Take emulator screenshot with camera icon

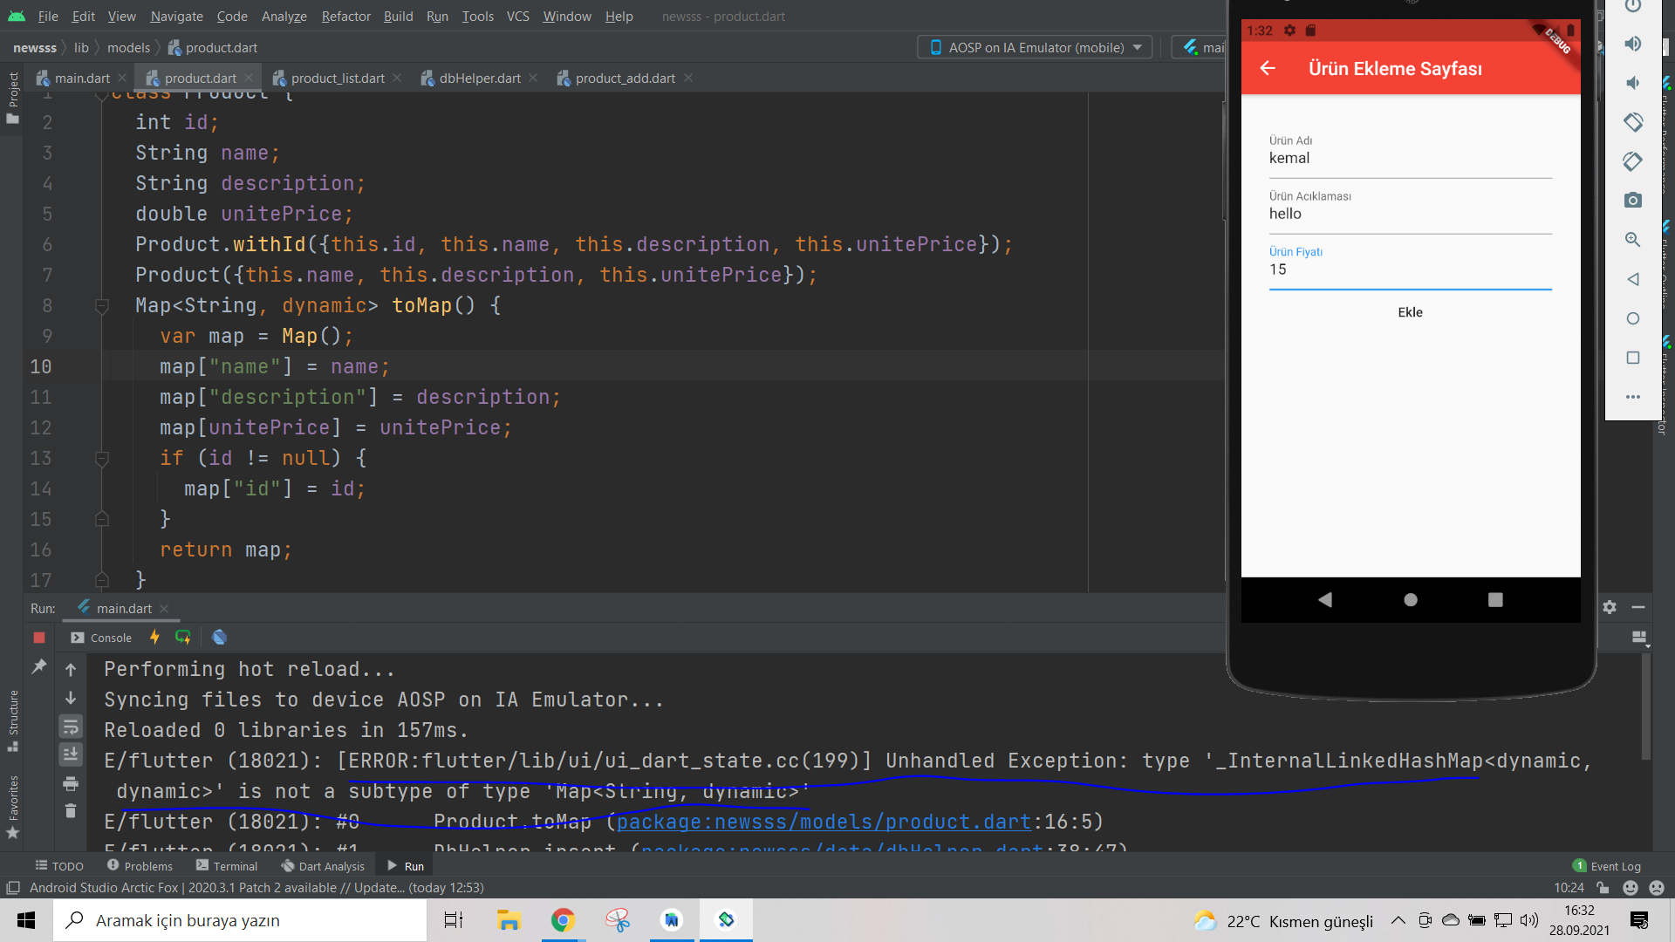click(1633, 201)
